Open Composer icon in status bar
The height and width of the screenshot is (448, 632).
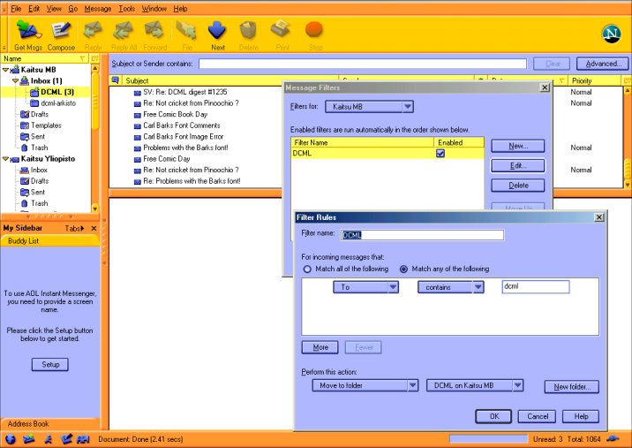click(x=66, y=439)
